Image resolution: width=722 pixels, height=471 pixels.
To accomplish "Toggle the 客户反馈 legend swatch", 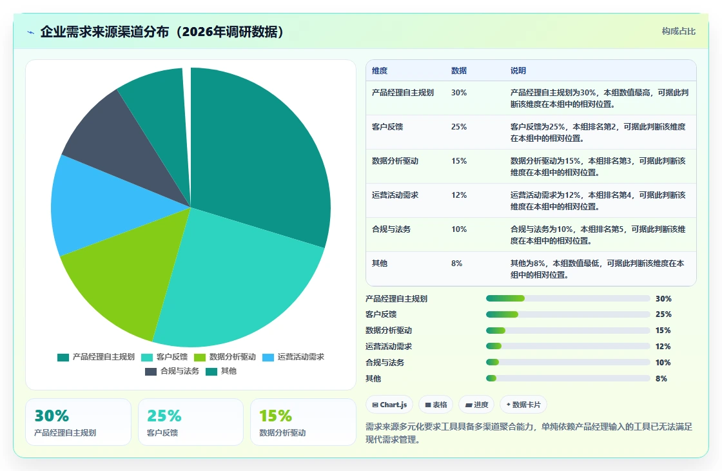I will pos(147,358).
